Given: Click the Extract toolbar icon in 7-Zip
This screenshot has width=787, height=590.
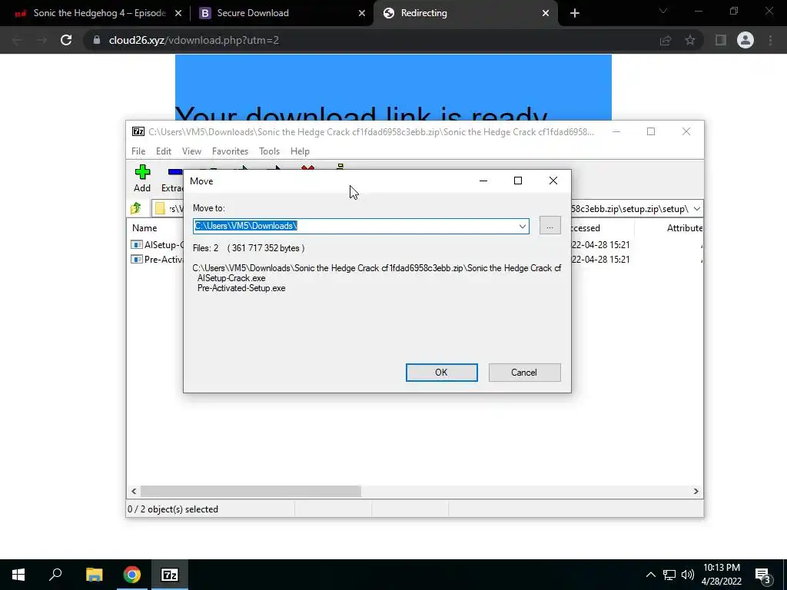Looking at the screenshot, I should (174, 172).
